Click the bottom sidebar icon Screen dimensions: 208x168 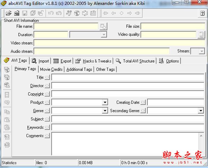(x=7, y=145)
